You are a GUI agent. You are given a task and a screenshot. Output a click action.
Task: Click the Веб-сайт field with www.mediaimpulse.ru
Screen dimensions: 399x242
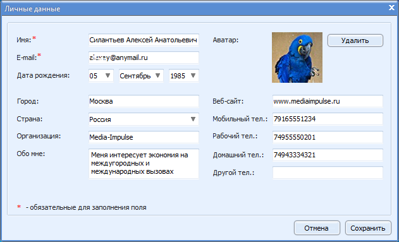[x=328, y=101]
